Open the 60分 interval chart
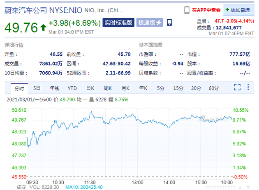259x190 pixels. point(214,88)
